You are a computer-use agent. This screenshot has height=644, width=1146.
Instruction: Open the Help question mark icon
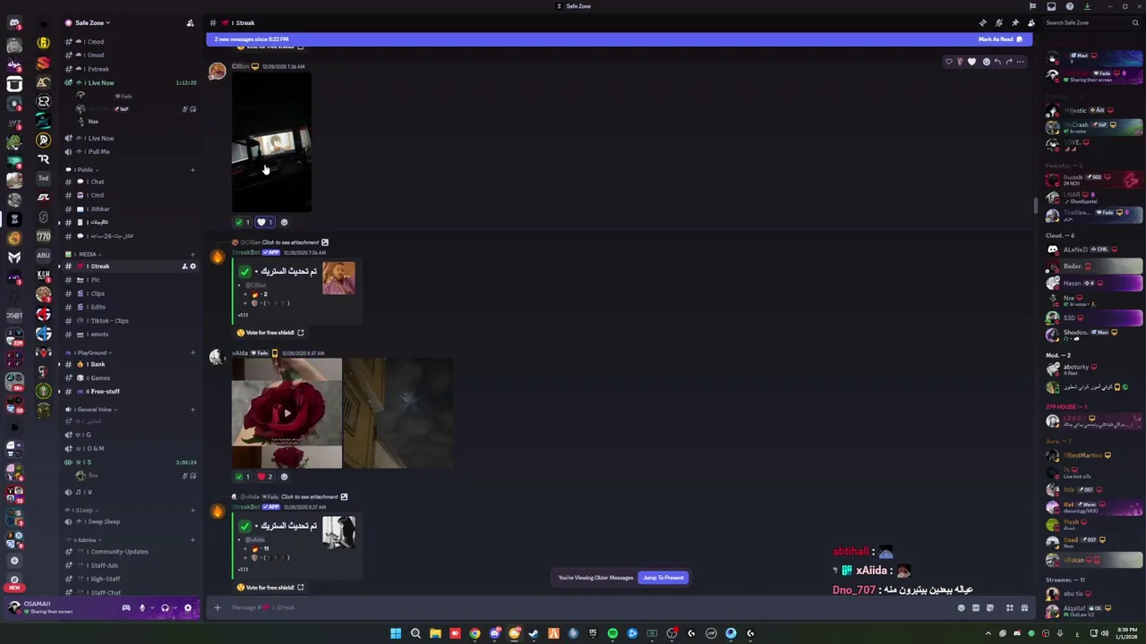1069,6
